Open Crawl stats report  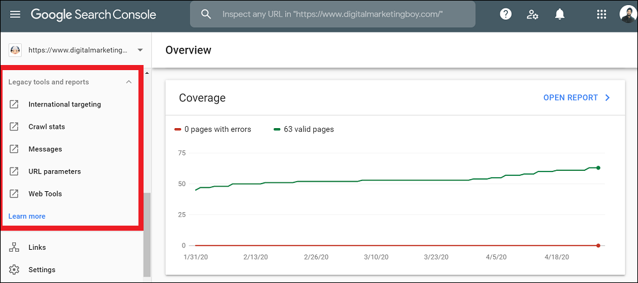(x=47, y=127)
